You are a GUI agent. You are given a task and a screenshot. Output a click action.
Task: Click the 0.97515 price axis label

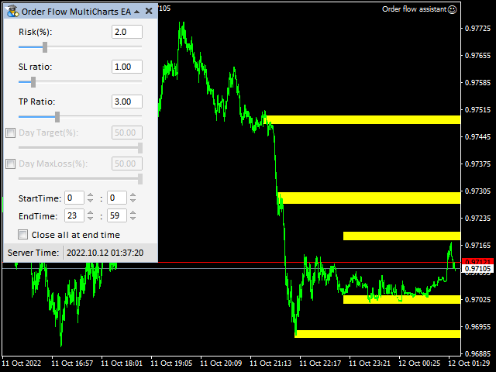point(477,110)
